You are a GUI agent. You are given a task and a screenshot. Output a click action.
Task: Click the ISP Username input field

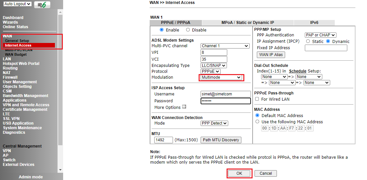[226, 94]
